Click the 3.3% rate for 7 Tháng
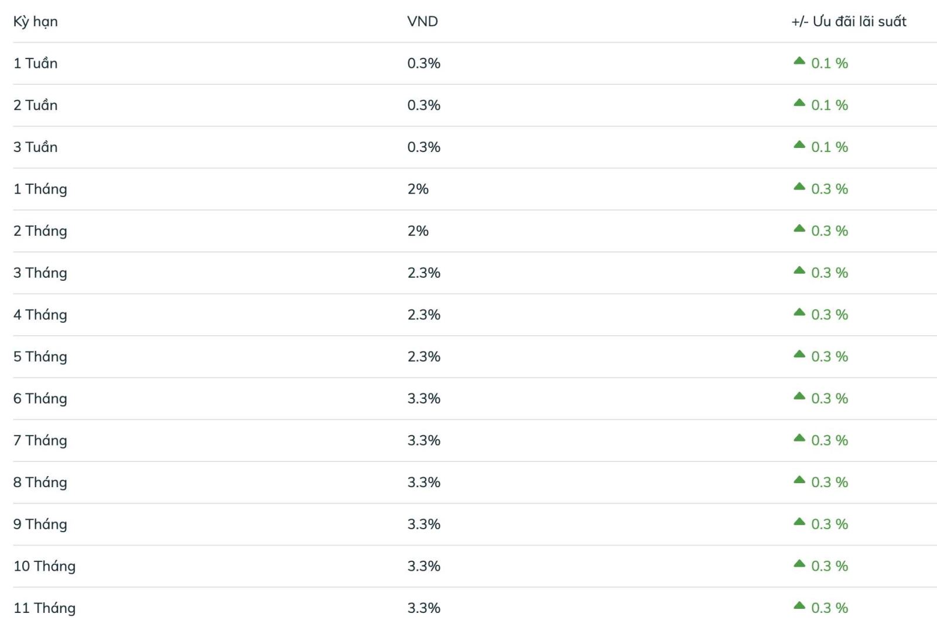Screen dimensions: 937x624 pos(423,440)
